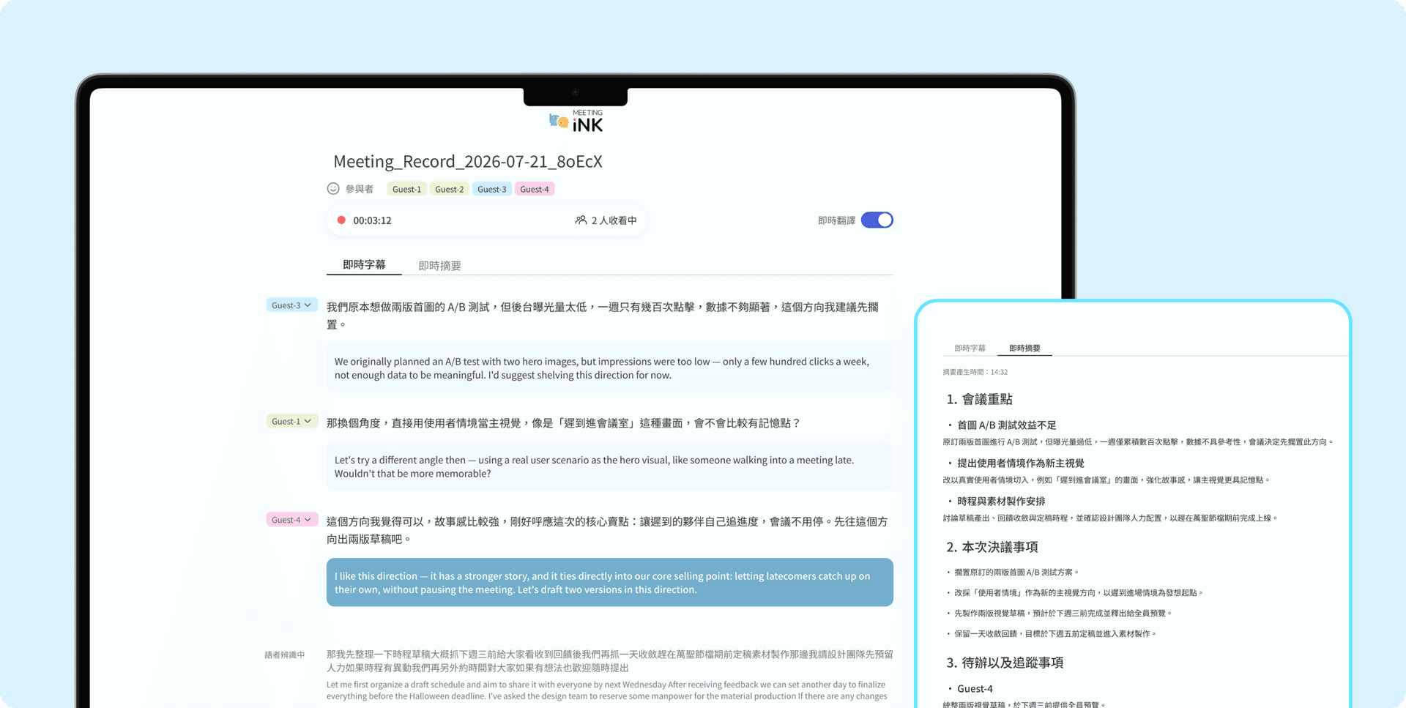Click the Guest-1 participant tag

click(406, 189)
